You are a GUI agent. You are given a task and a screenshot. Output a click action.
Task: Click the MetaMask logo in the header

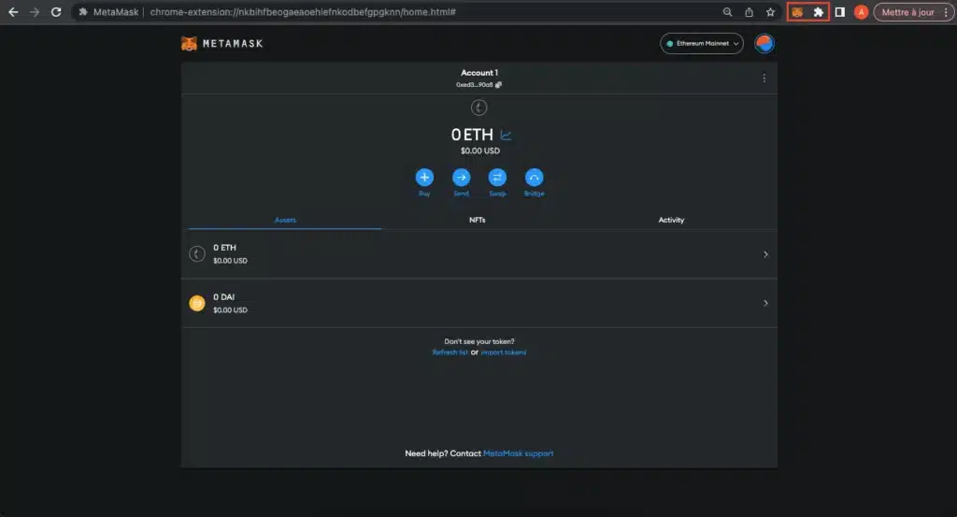coord(222,43)
